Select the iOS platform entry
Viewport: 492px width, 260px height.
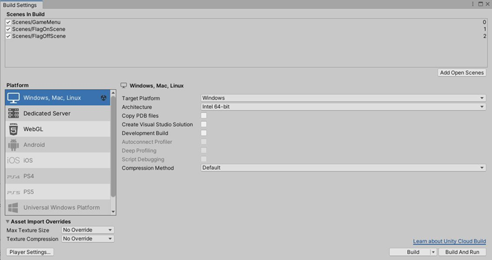pos(58,160)
